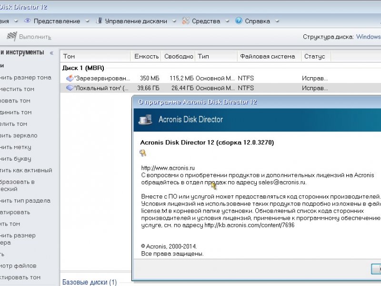Collapse the sidebar with the « chevron
The image size is (381, 286).
pyautogui.click(x=51, y=53)
